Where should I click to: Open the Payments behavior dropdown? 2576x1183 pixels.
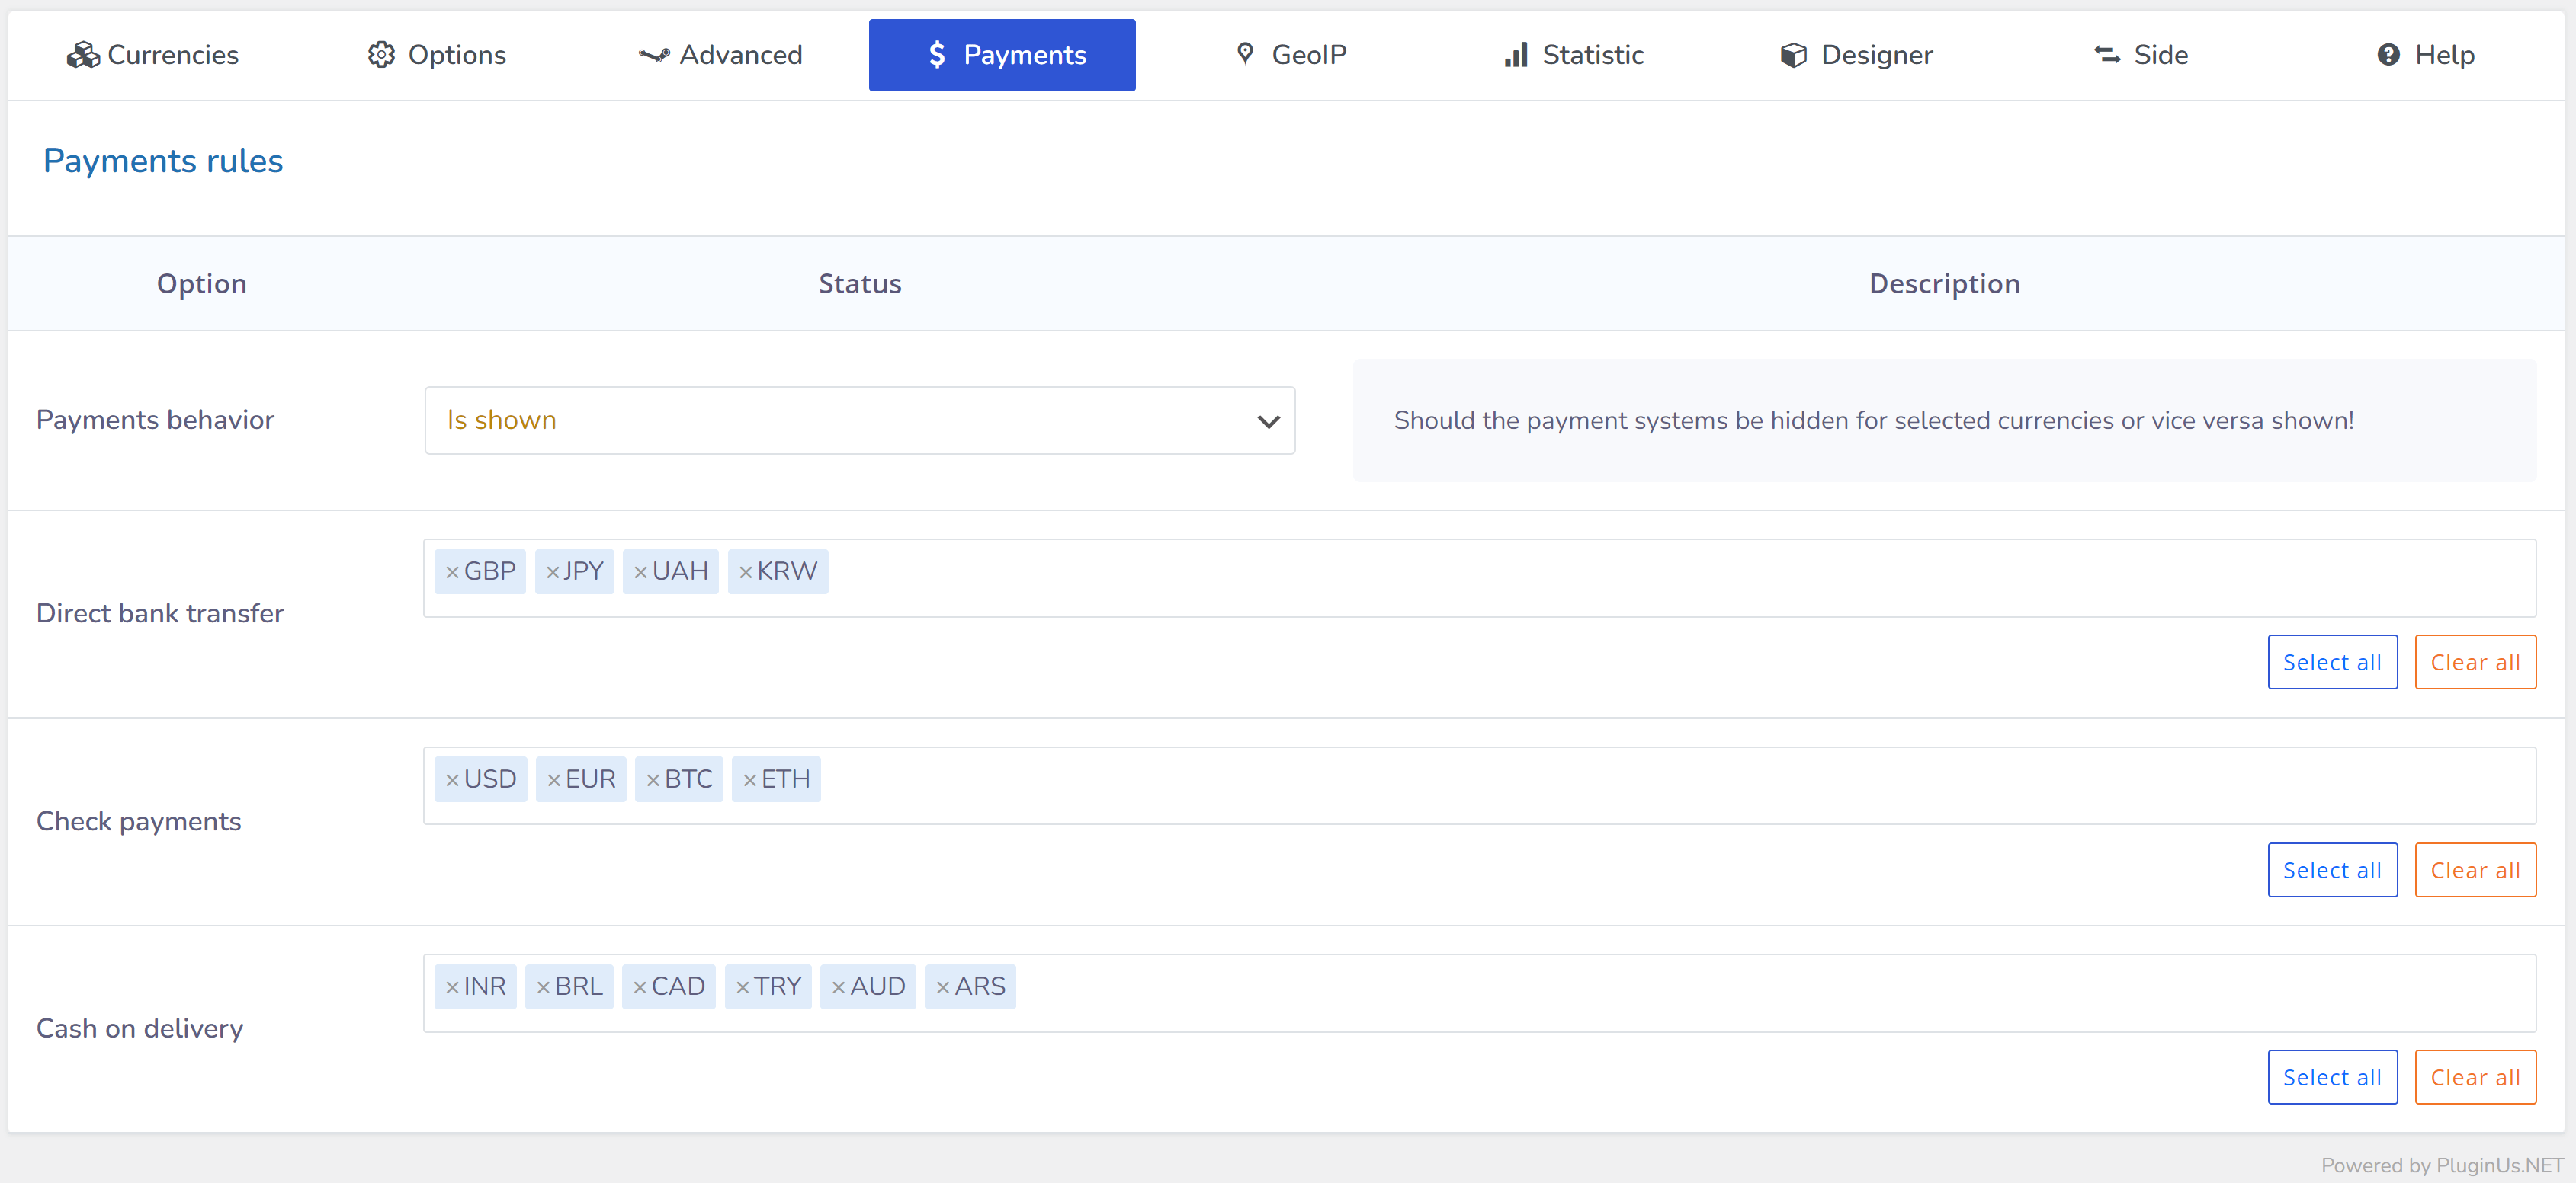coord(858,420)
